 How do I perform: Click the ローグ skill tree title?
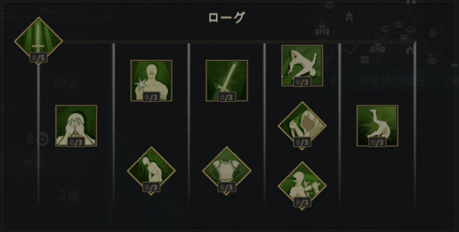[226, 17]
